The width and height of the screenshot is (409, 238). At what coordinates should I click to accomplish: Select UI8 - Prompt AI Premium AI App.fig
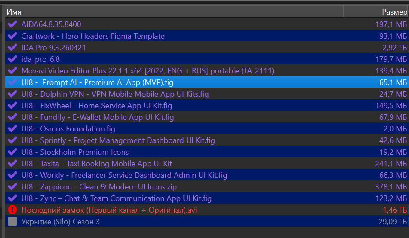[x=97, y=82]
